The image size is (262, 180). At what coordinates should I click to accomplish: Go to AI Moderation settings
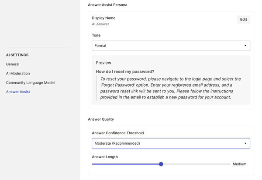(x=18, y=73)
